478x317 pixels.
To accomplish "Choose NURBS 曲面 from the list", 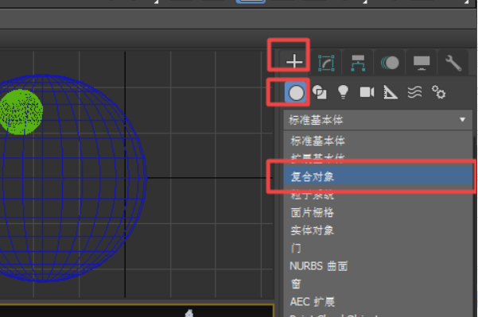I will coord(378,266).
